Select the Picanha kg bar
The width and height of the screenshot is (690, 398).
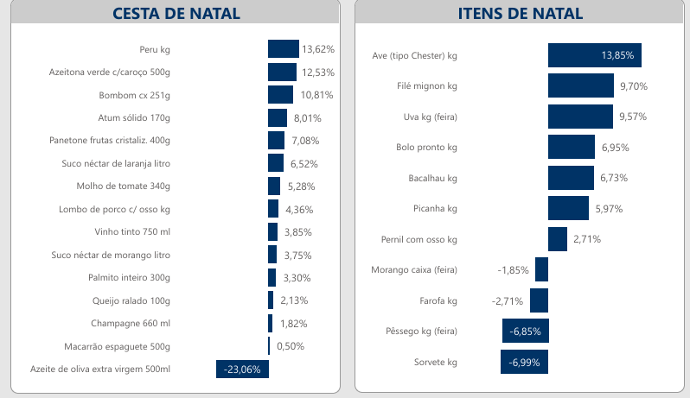tap(568, 208)
